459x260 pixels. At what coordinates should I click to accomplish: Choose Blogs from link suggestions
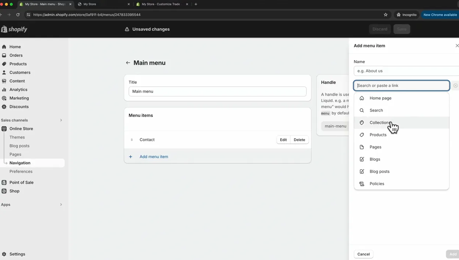tap(401, 159)
